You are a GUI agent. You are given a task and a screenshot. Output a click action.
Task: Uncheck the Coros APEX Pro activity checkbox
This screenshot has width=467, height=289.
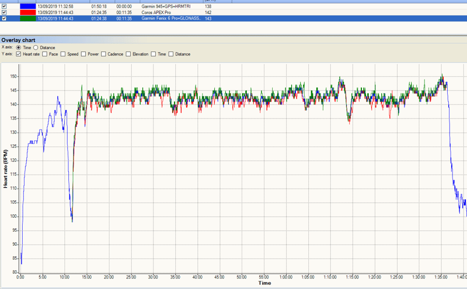tap(5, 12)
